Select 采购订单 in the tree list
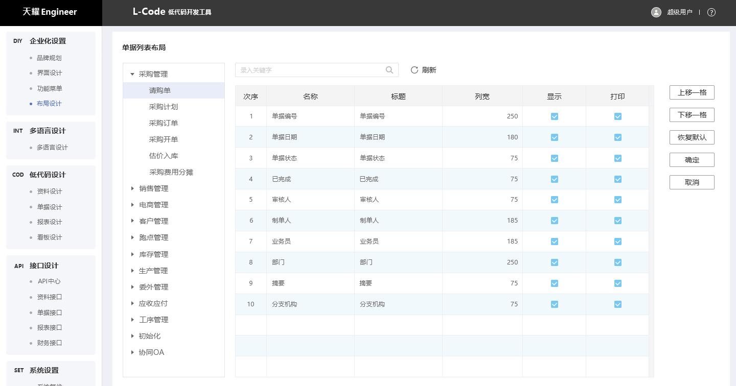This screenshot has height=386, width=736. pyautogui.click(x=164, y=123)
